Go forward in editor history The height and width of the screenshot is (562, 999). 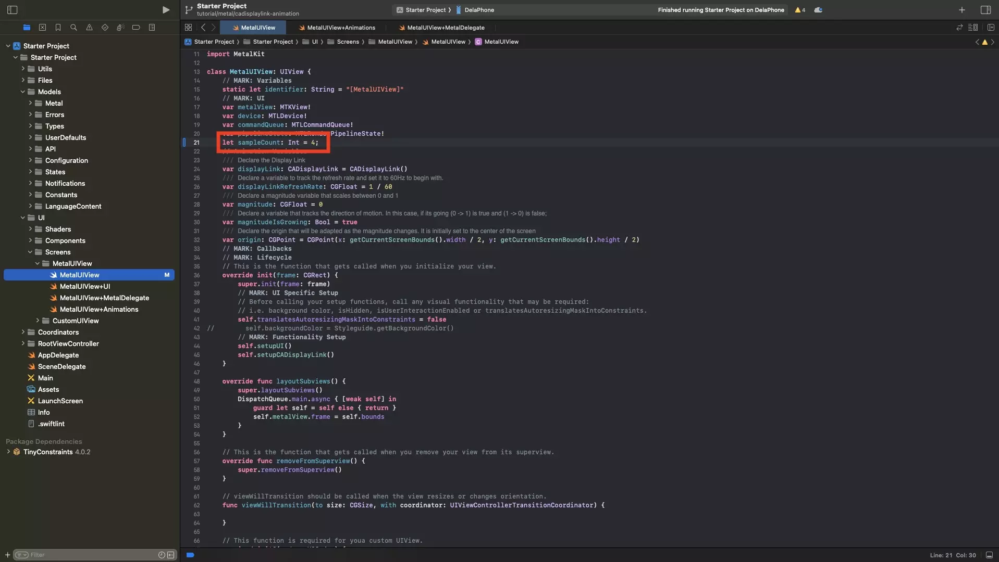(x=213, y=28)
